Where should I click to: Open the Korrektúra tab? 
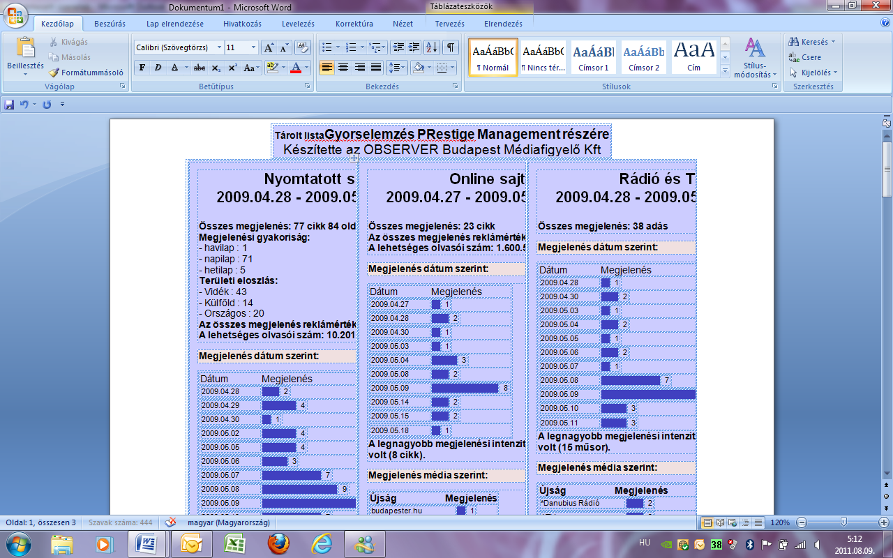coord(354,23)
